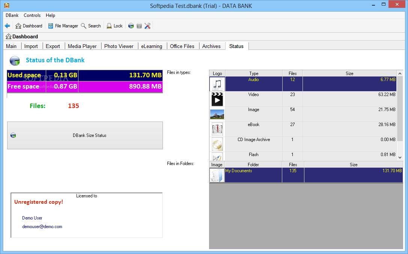Open the Office Files tab
The height and width of the screenshot is (254, 408).
[x=182, y=46]
